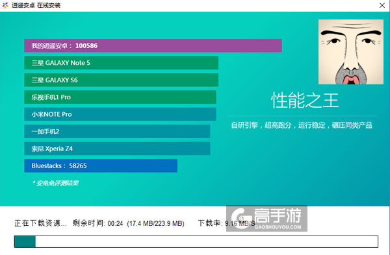Screen dimensions: 390x255
Task: Select the 三星 GALAXY S6 bar
Action: [121, 80]
